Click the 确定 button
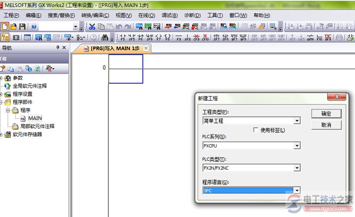This screenshot has width=355, height=217. [x=326, y=114]
